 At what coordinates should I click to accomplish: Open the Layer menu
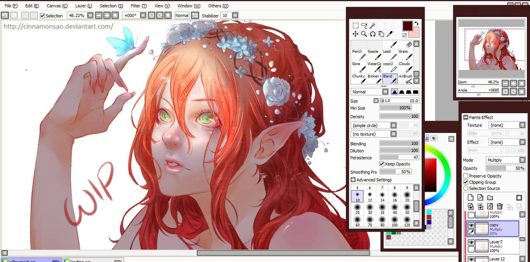83,6
